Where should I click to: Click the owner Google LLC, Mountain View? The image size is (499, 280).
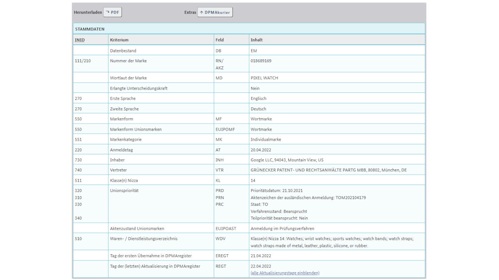click(x=287, y=160)
